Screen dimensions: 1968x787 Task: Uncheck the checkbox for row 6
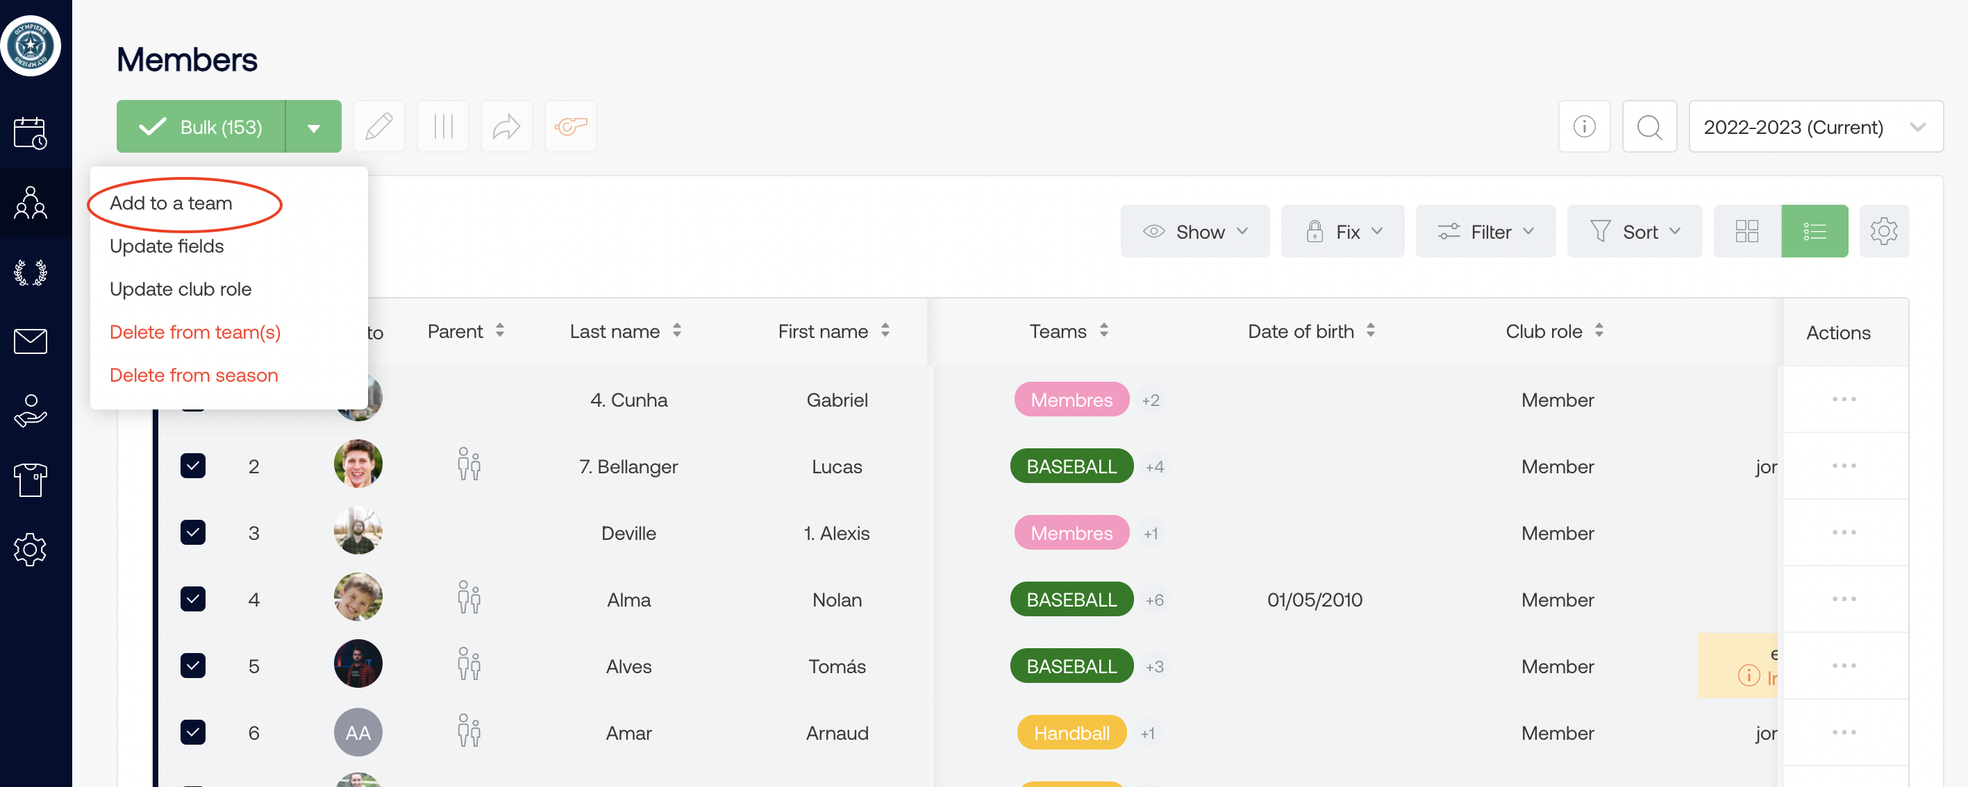(193, 732)
